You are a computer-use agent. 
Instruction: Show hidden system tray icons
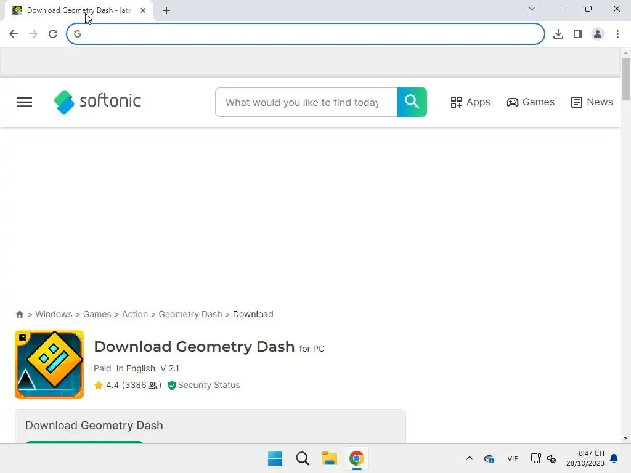click(x=469, y=458)
